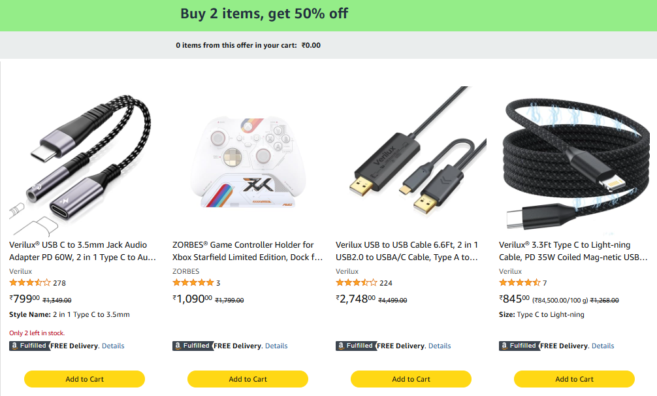
Task: Add Verilux USB C audio adapter to cart
Action: point(84,379)
